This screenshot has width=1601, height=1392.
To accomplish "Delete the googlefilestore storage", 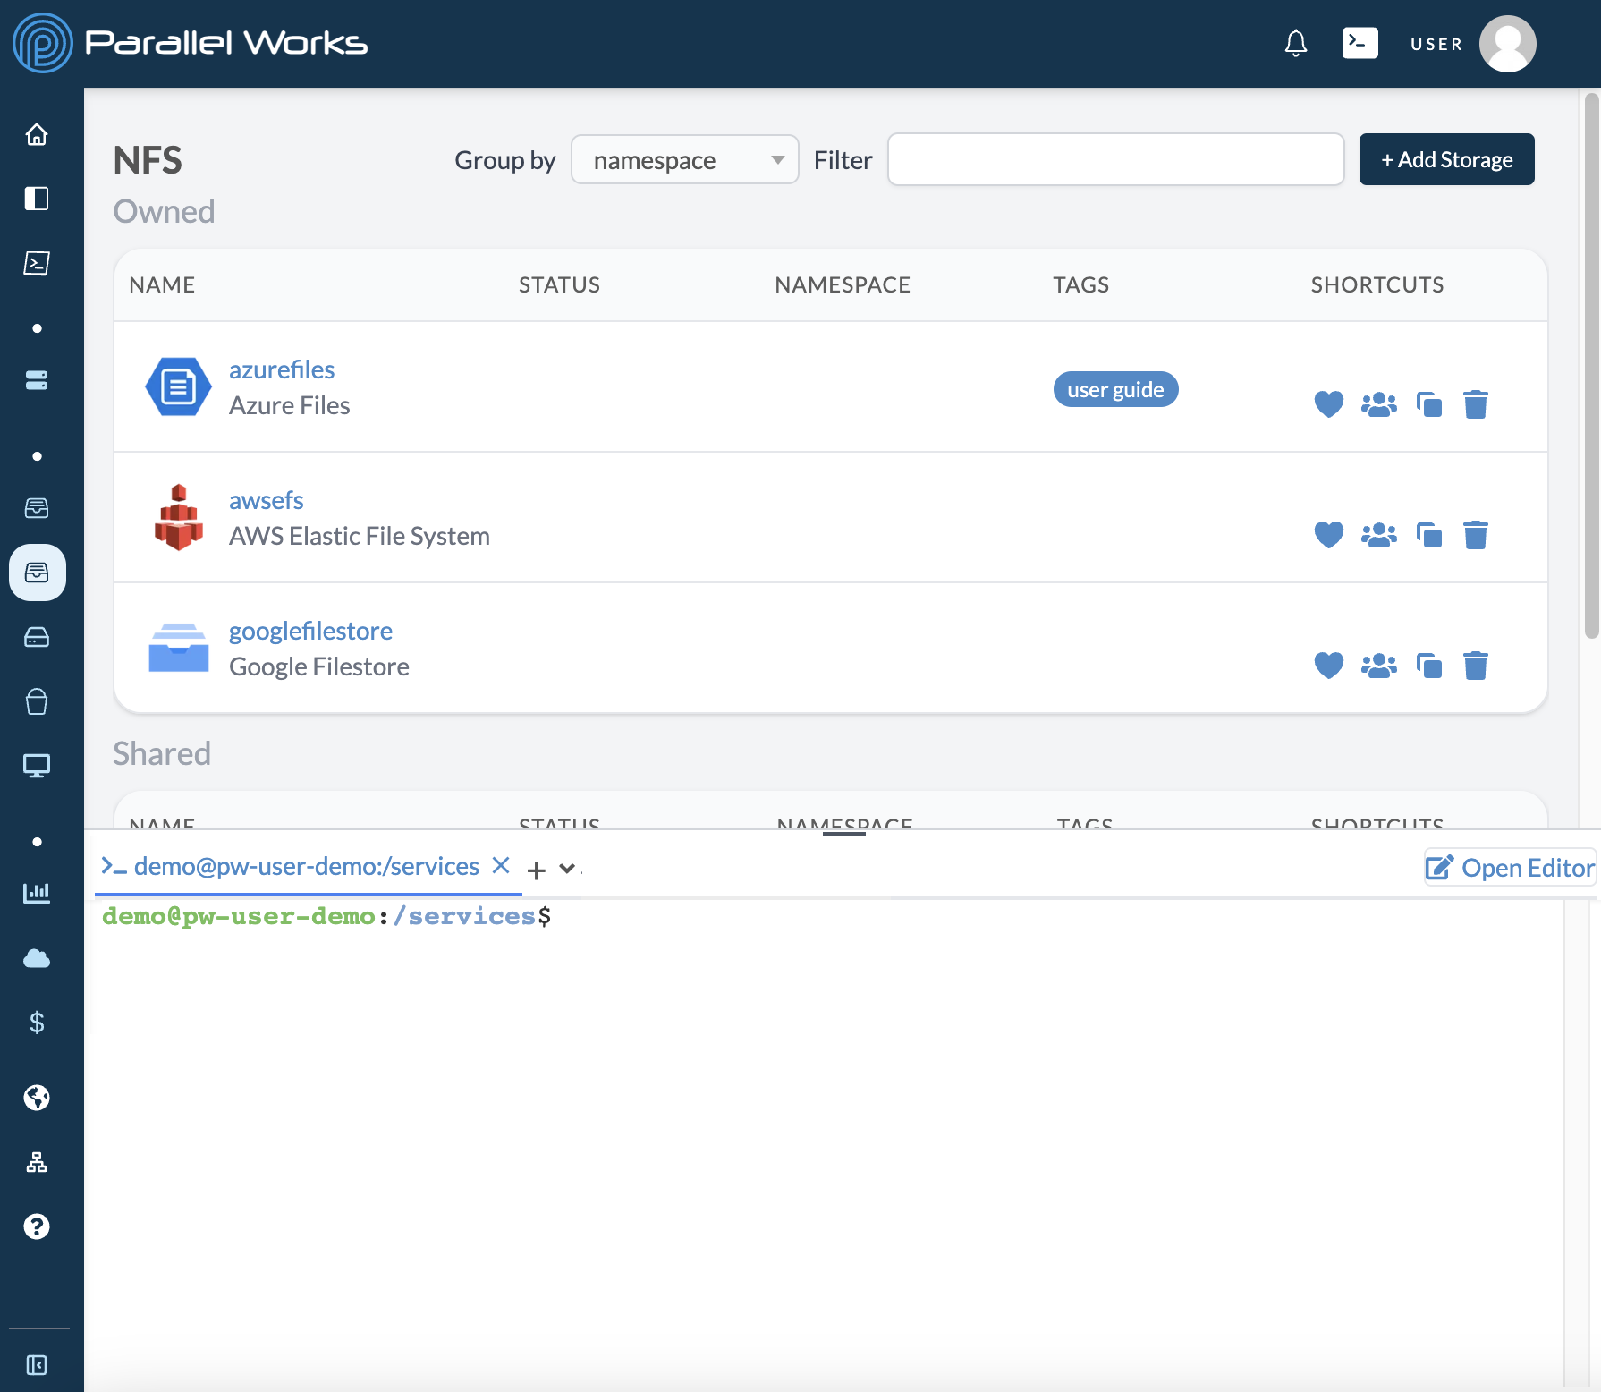I will pos(1476,666).
